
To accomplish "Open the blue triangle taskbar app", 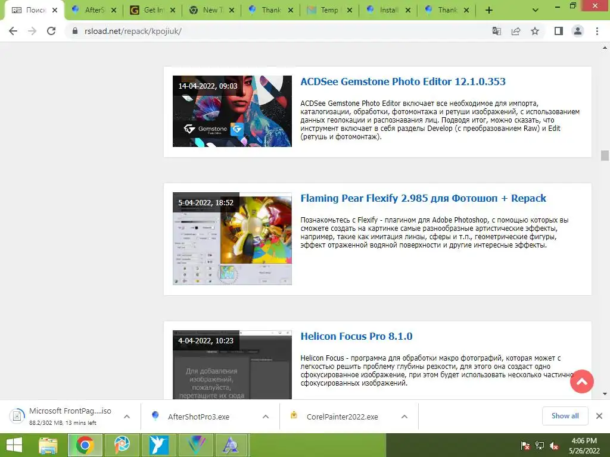I will tap(231, 445).
